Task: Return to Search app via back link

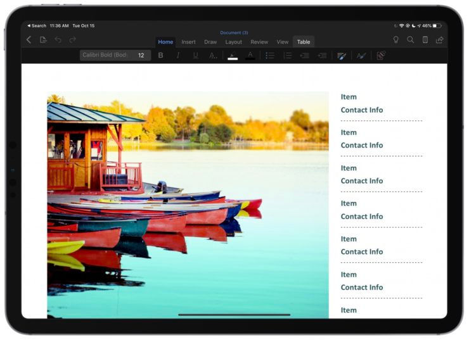Action: coord(37,26)
